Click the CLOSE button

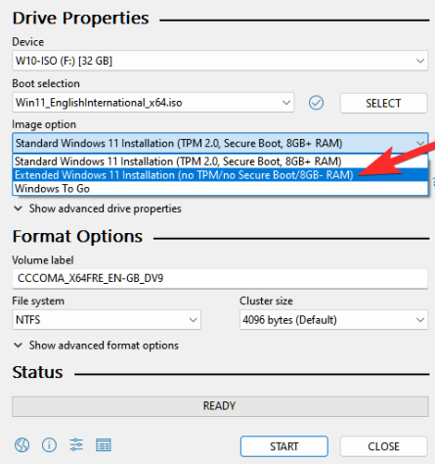point(383,446)
